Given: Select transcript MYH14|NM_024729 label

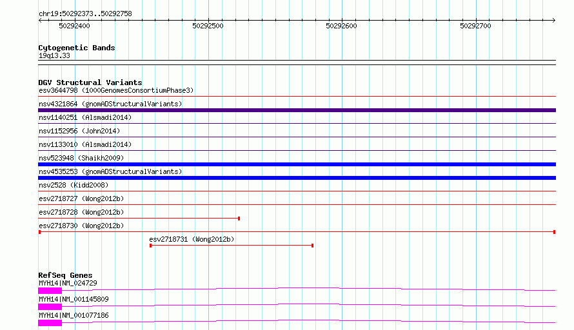Looking at the screenshot, I should point(68,283).
